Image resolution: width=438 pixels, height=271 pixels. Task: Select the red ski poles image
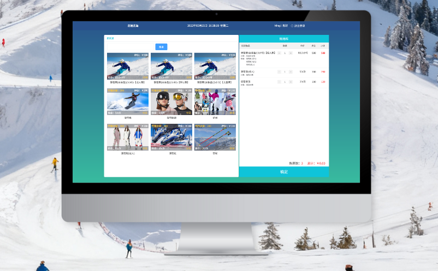tap(215, 137)
